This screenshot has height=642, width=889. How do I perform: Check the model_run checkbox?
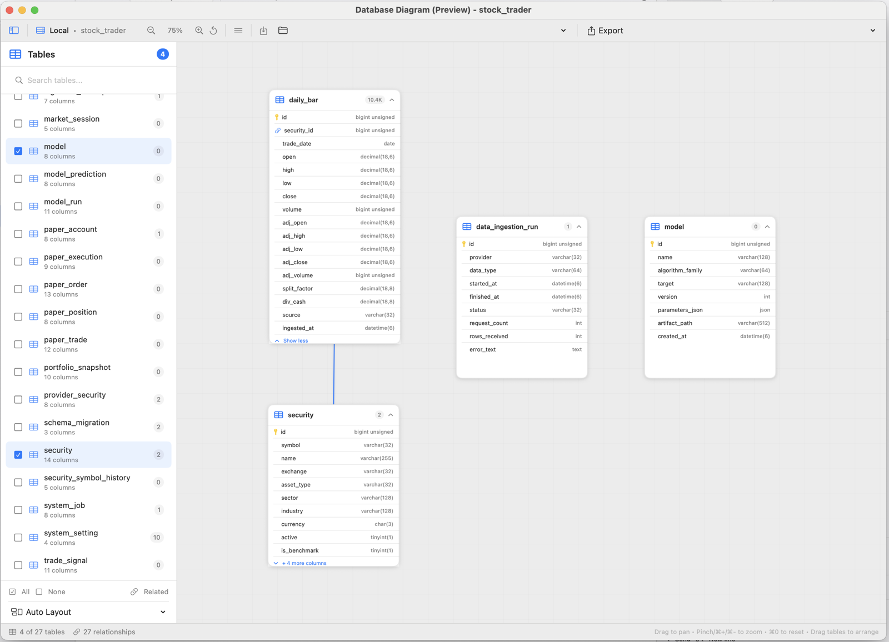coord(18,206)
